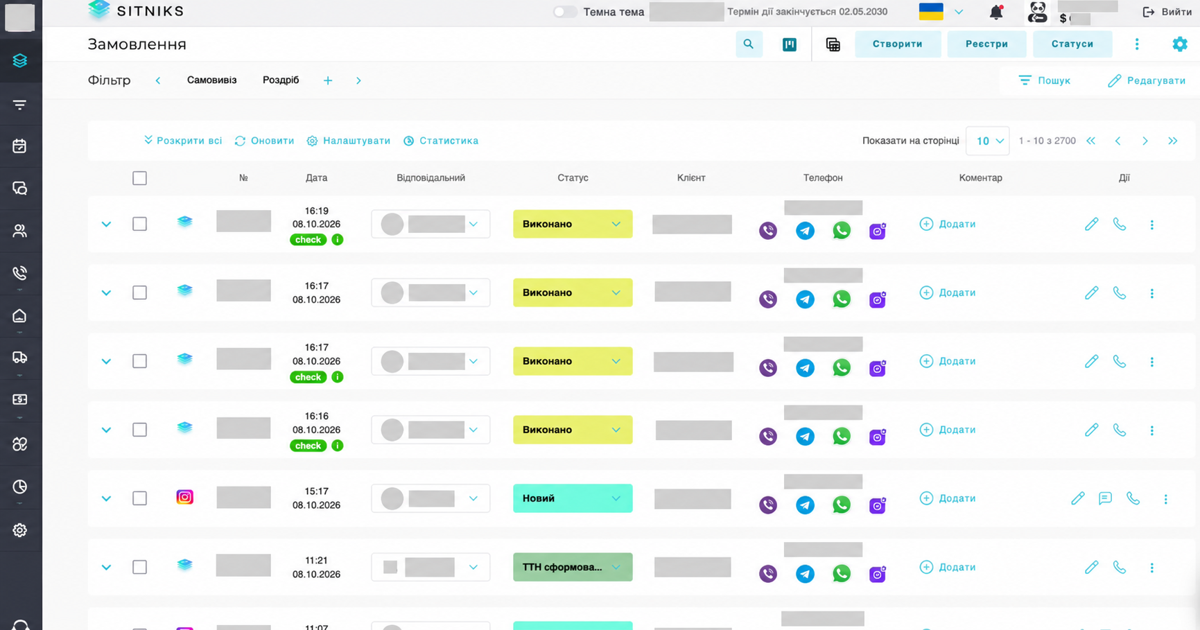This screenshot has height=630, width=1200.
Task: Open the Реєстри button
Action: (x=987, y=44)
